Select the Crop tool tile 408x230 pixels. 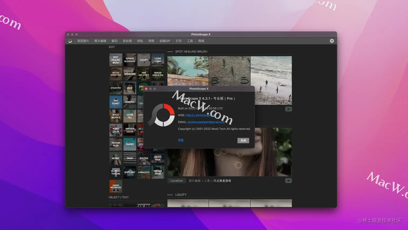click(x=130, y=88)
